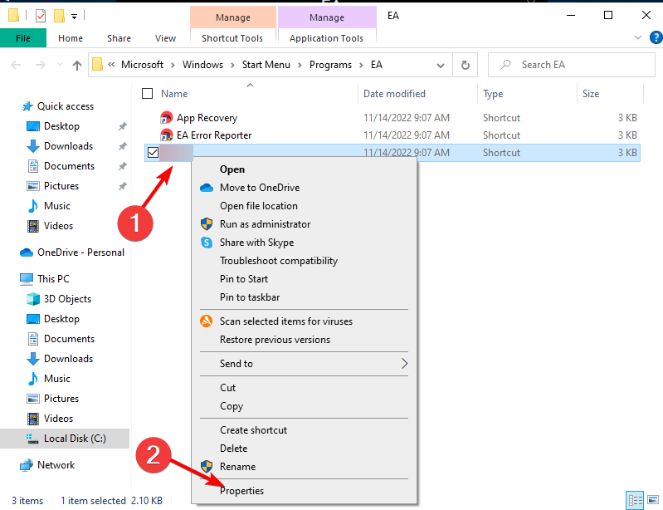Click the 3D Objects cube icon
Image resolution: width=663 pixels, height=510 pixels.
coord(33,299)
